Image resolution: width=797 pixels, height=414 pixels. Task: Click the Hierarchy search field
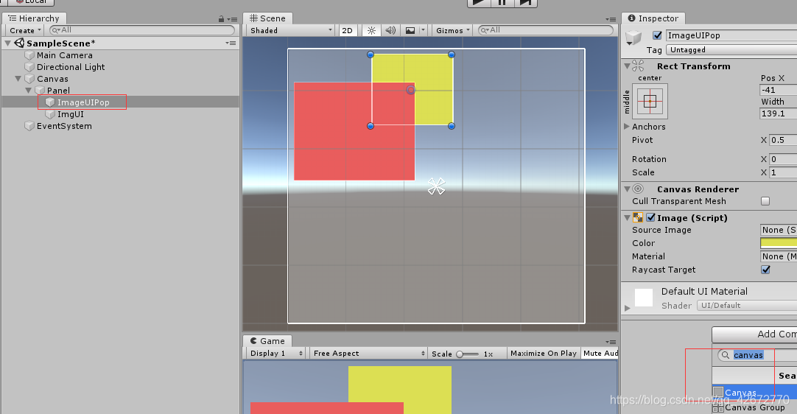pos(142,30)
